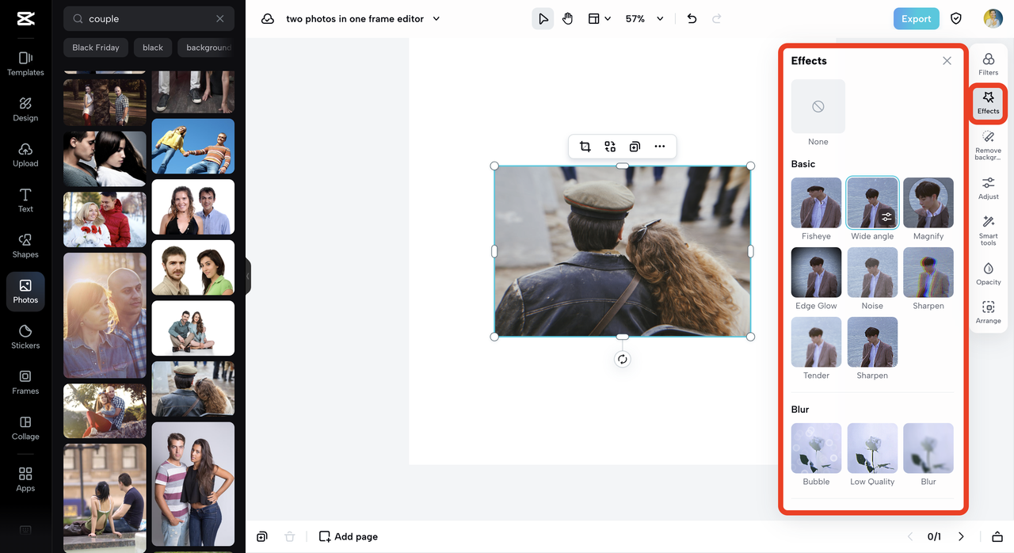Click the CapCut logo icon
The image size is (1014, 553).
tap(25, 19)
